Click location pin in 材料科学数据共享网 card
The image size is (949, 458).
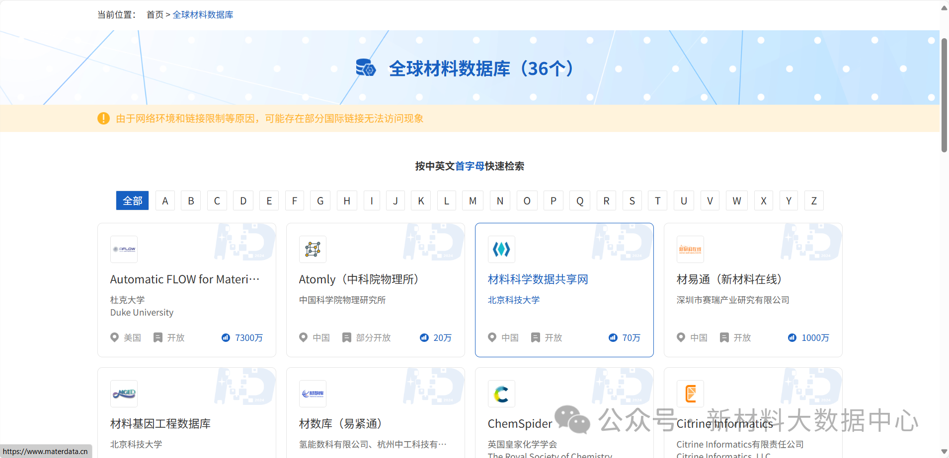[x=492, y=337]
